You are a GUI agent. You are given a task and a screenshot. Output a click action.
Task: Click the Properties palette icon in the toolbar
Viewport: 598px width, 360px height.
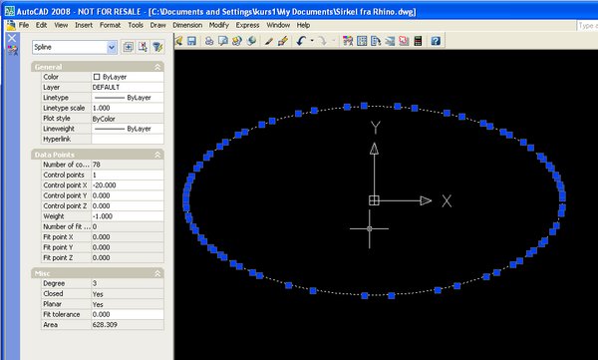(x=348, y=41)
